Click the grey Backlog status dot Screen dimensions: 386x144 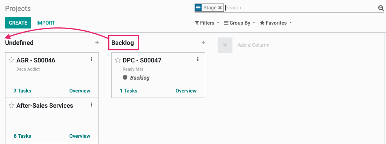(x=125, y=77)
